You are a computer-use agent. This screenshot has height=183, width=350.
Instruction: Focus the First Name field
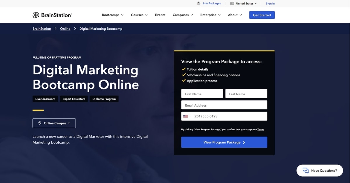click(x=202, y=94)
